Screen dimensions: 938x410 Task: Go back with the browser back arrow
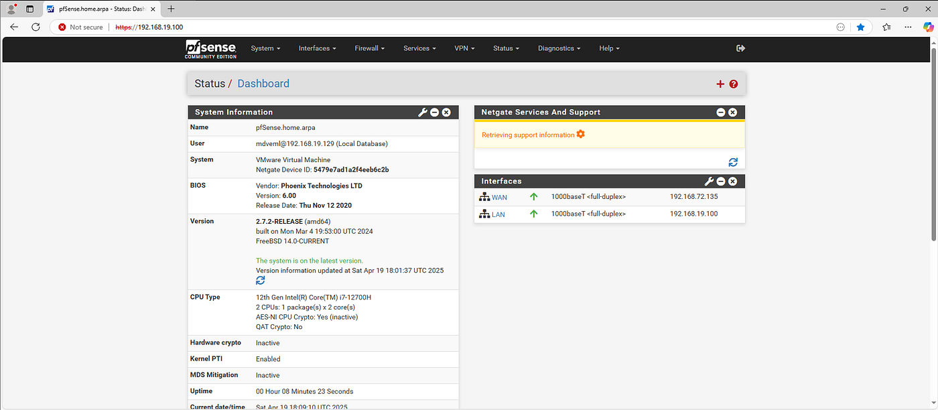(x=14, y=27)
